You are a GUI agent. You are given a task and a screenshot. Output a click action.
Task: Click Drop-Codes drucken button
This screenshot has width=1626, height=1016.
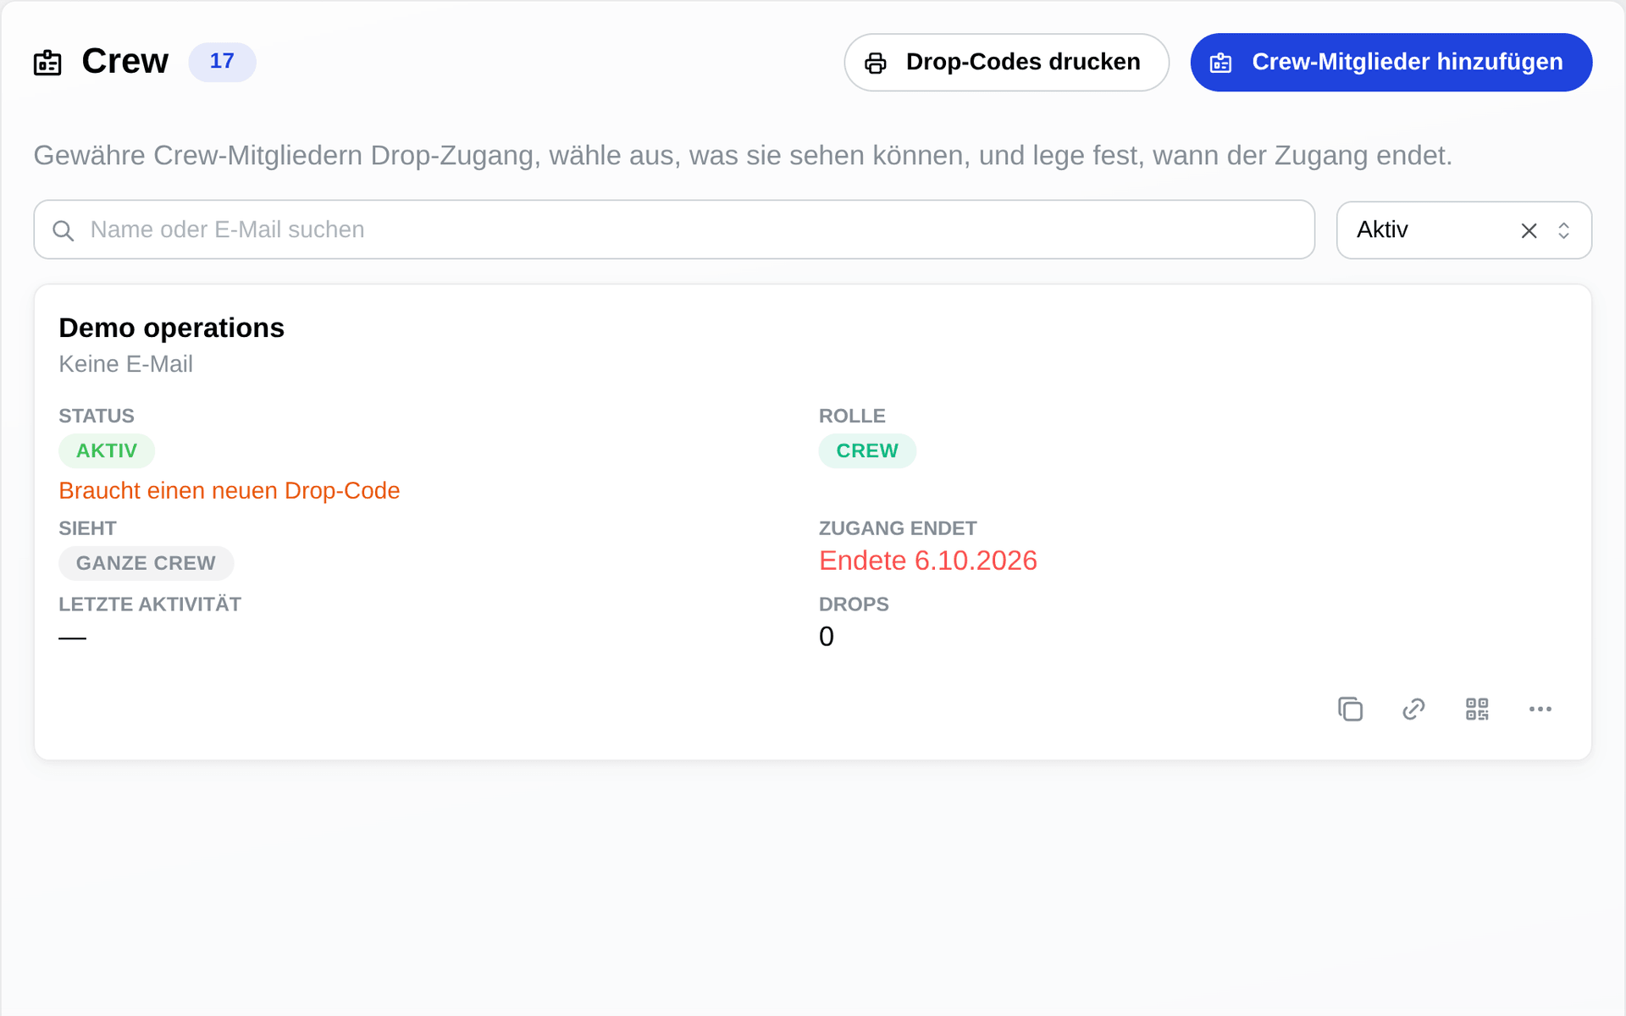(x=1006, y=62)
